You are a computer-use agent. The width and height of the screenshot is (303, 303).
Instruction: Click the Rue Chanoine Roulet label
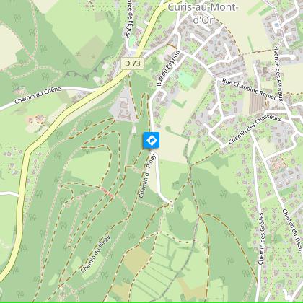pos(249,89)
